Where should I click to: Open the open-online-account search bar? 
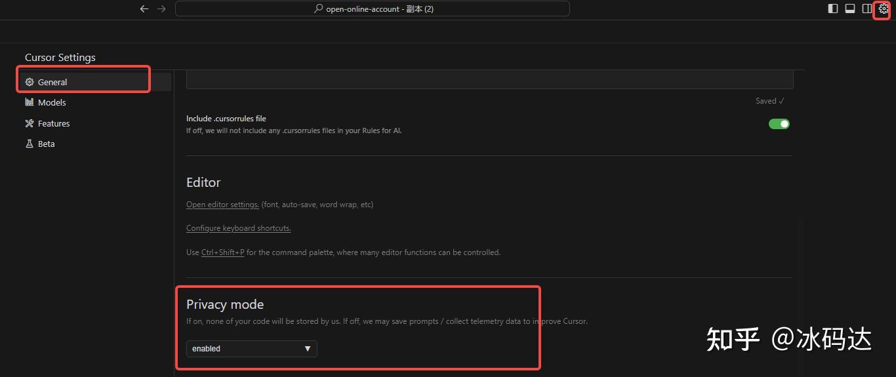click(373, 9)
